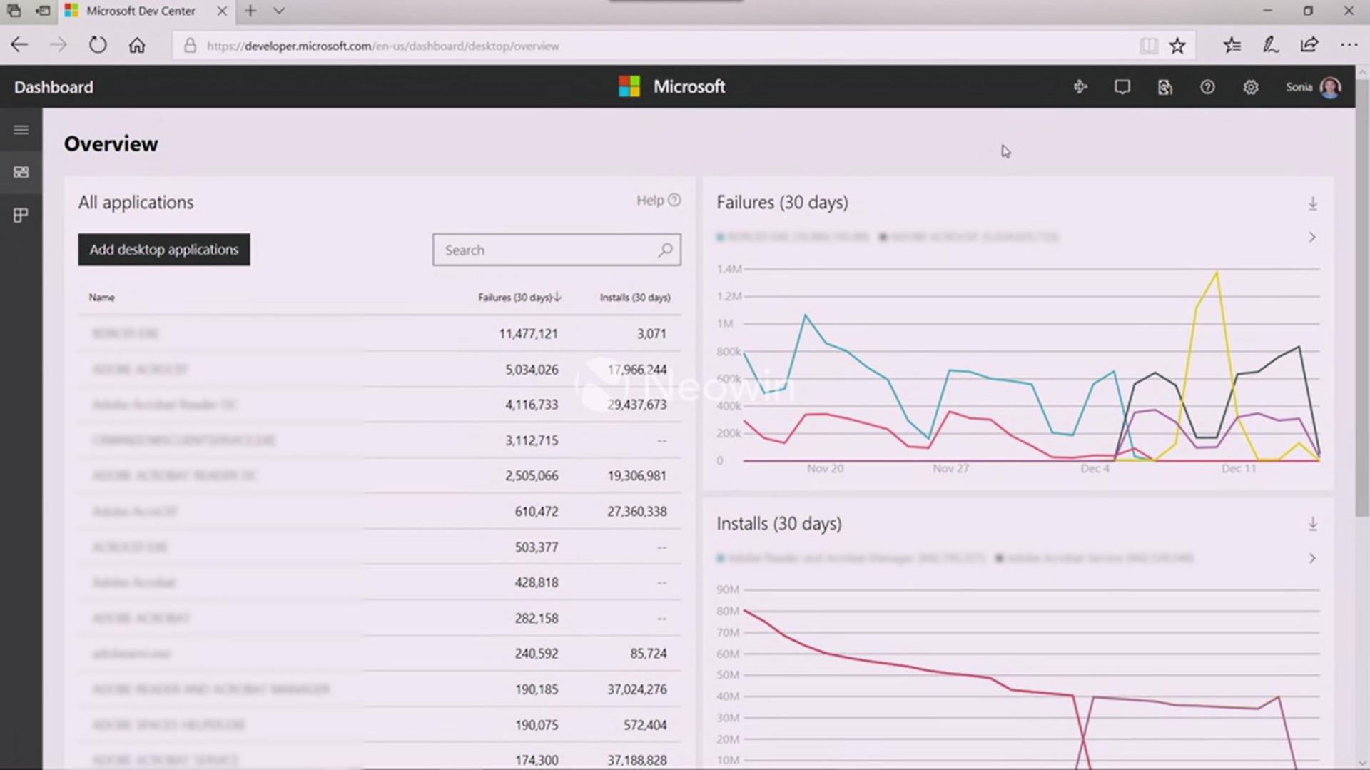The image size is (1370, 770).
Task: Click the search magnifier icon
Action: [665, 250]
